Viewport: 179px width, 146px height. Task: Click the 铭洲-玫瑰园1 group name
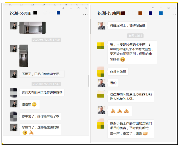109,13
